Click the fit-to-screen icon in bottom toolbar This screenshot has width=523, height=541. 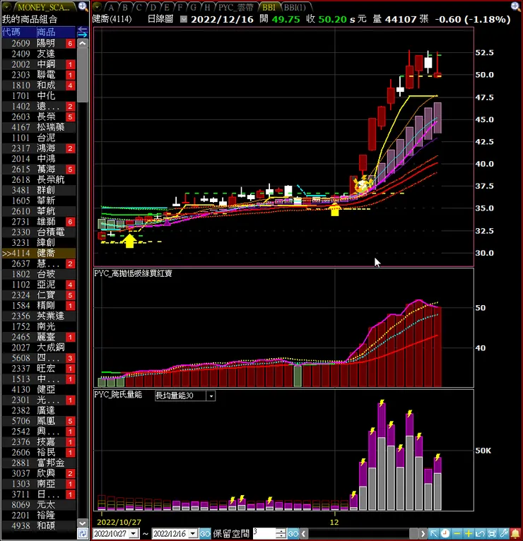pyautogui.click(x=492, y=534)
